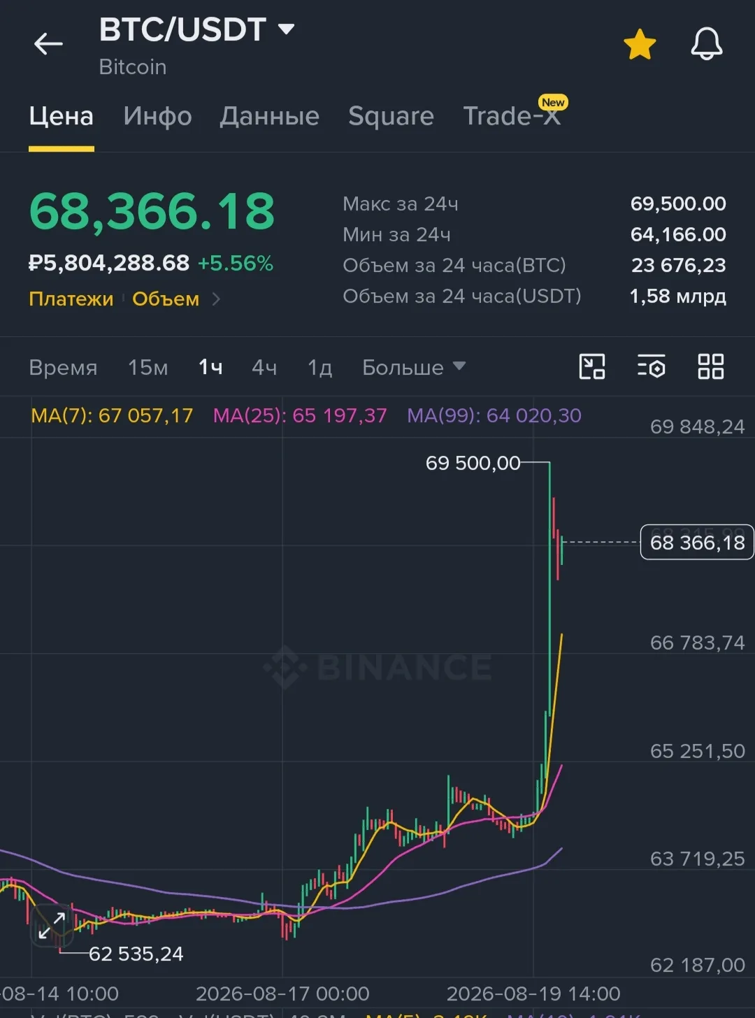Tap the MA(25) indicator value
This screenshot has height=1018, width=755.
300,416
